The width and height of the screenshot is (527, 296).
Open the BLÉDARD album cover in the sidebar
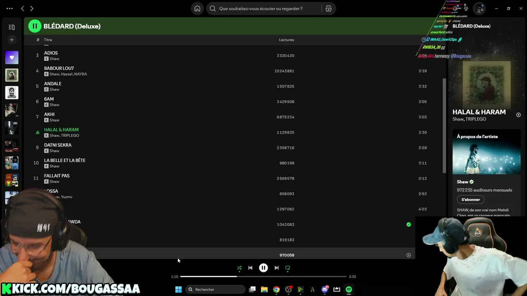point(12,75)
